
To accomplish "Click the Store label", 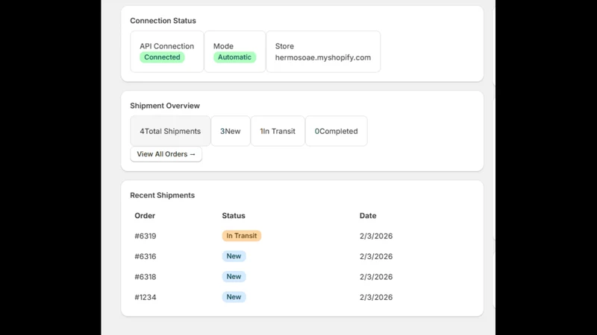I will coord(284,46).
